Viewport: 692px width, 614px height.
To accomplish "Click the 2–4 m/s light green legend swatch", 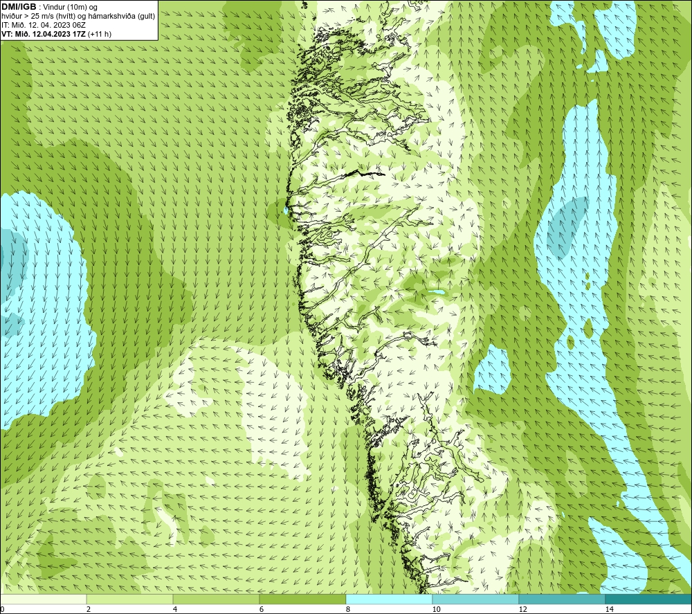I will [130, 599].
